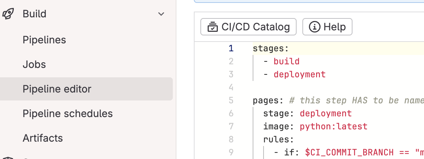Screen dimensions: 424x159
Task: Click deployment entry on line 3
Action: point(299,74)
